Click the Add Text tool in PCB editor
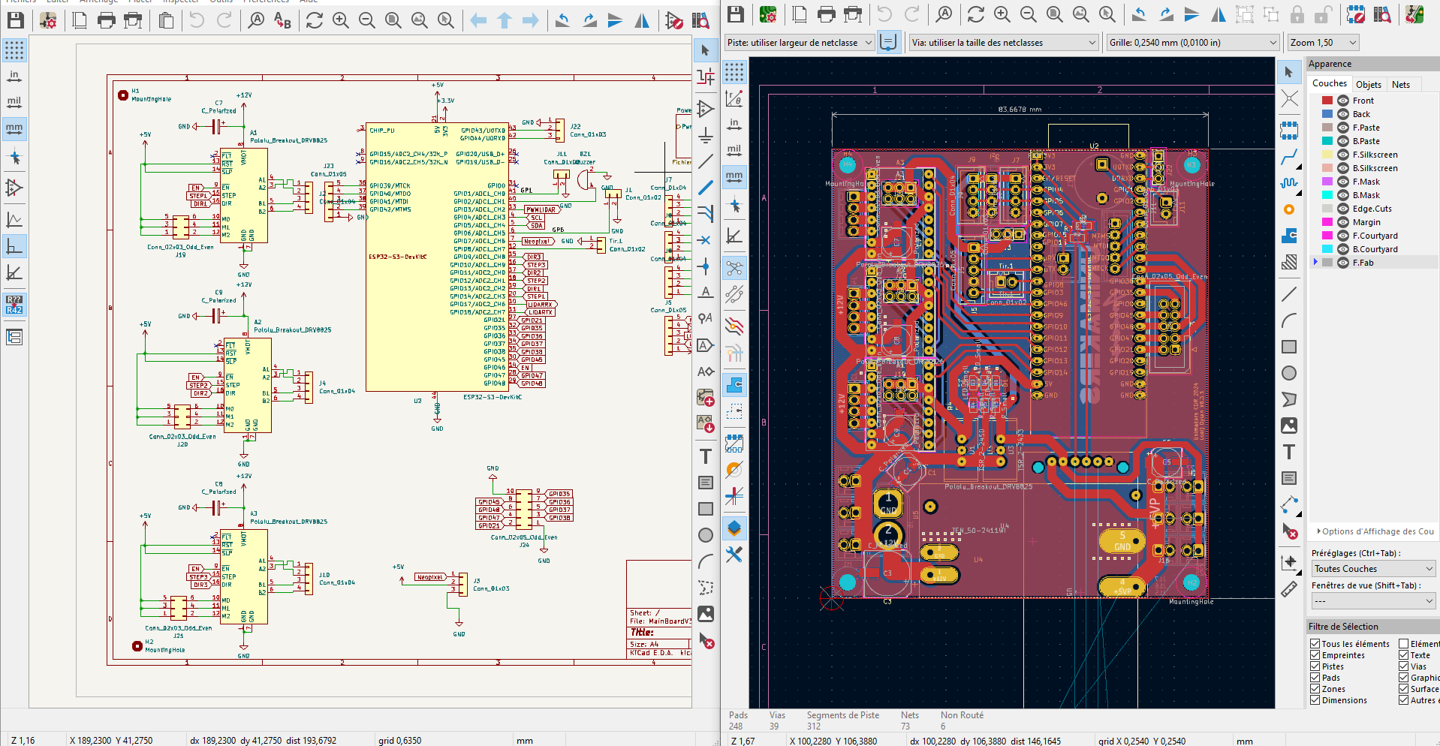The width and height of the screenshot is (1440, 746). 1288,452
